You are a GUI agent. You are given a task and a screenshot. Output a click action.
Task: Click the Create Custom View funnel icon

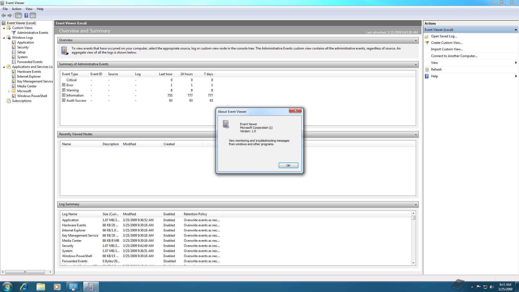(427, 43)
